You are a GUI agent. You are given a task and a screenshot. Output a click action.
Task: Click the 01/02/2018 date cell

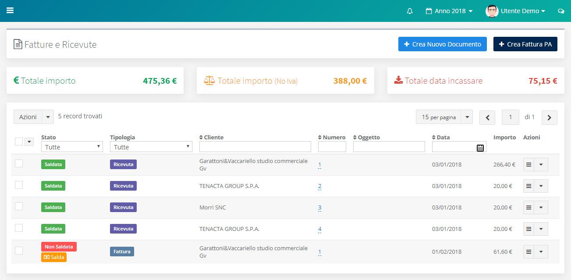point(447,252)
